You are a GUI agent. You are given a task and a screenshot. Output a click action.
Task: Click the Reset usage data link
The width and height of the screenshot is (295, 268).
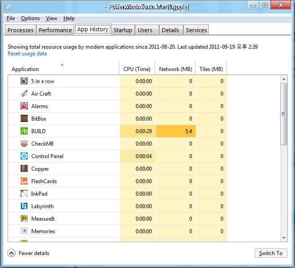pyautogui.click(x=27, y=54)
